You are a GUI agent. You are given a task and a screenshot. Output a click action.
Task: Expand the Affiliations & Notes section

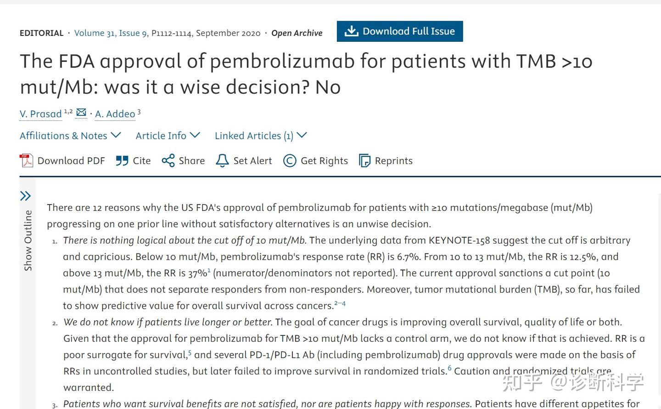pyautogui.click(x=70, y=136)
